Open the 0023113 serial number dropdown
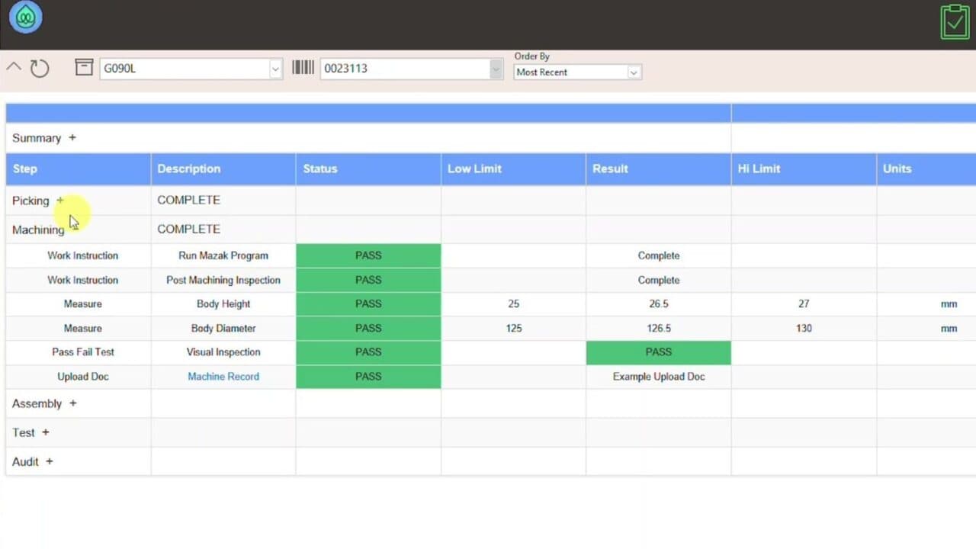976x549 pixels. pyautogui.click(x=496, y=69)
